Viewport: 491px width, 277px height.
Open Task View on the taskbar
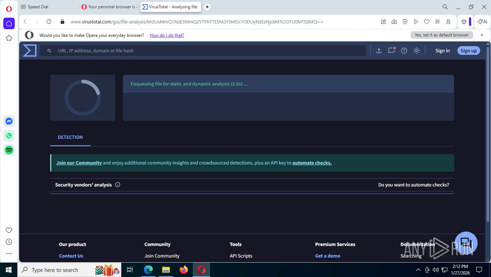tap(130, 270)
